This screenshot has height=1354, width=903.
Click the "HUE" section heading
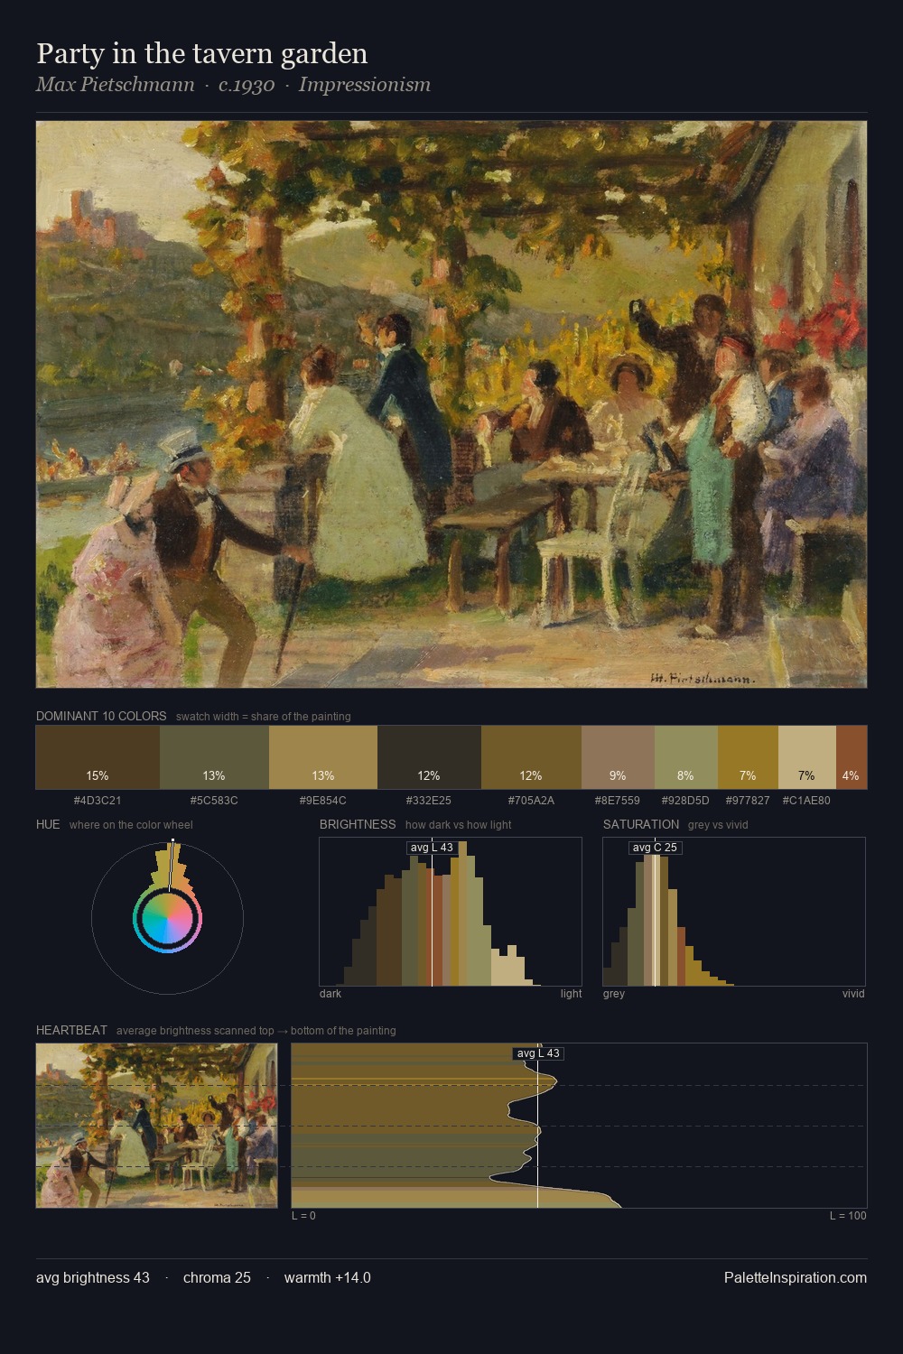pyautogui.click(x=48, y=824)
